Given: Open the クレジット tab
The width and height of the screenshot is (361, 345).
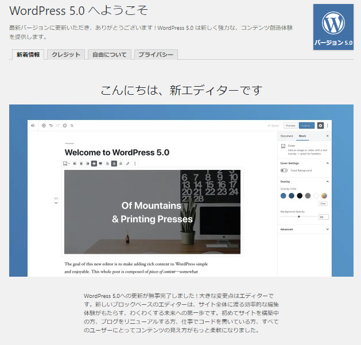Looking at the screenshot, I should point(66,55).
